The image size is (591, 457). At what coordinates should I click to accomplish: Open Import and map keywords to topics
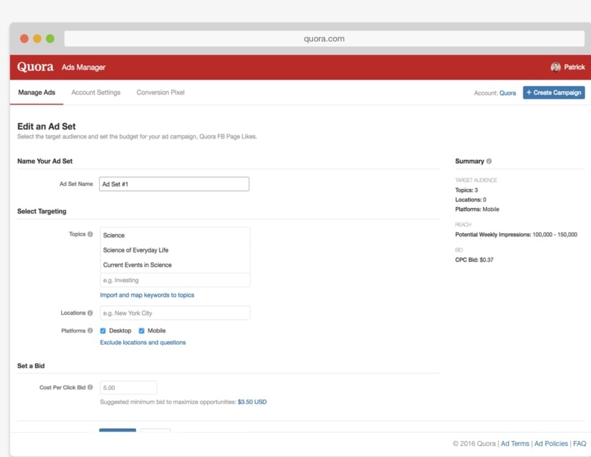pos(147,295)
